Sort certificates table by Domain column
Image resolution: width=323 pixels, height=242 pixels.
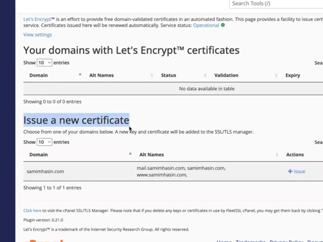pos(38,75)
